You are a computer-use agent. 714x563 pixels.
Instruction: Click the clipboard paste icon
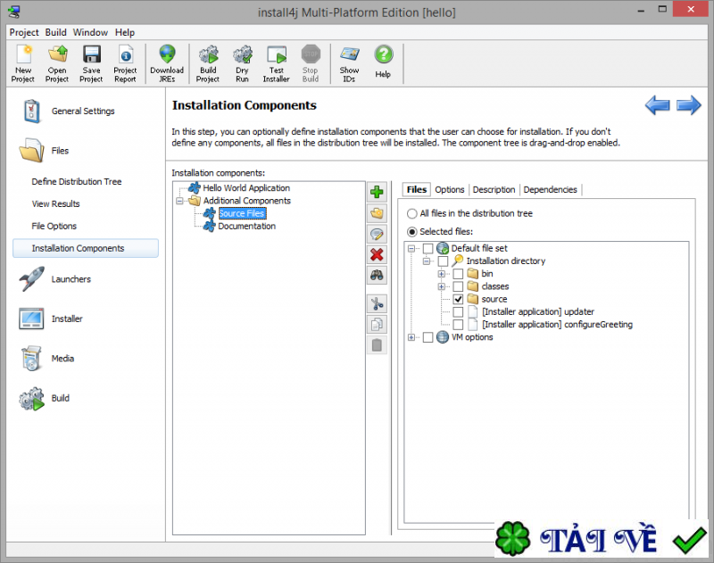point(377,345)
